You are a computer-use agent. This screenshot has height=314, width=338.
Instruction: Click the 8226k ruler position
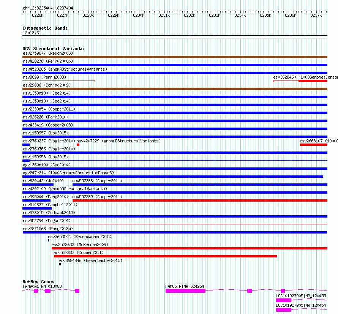[38, 16]
